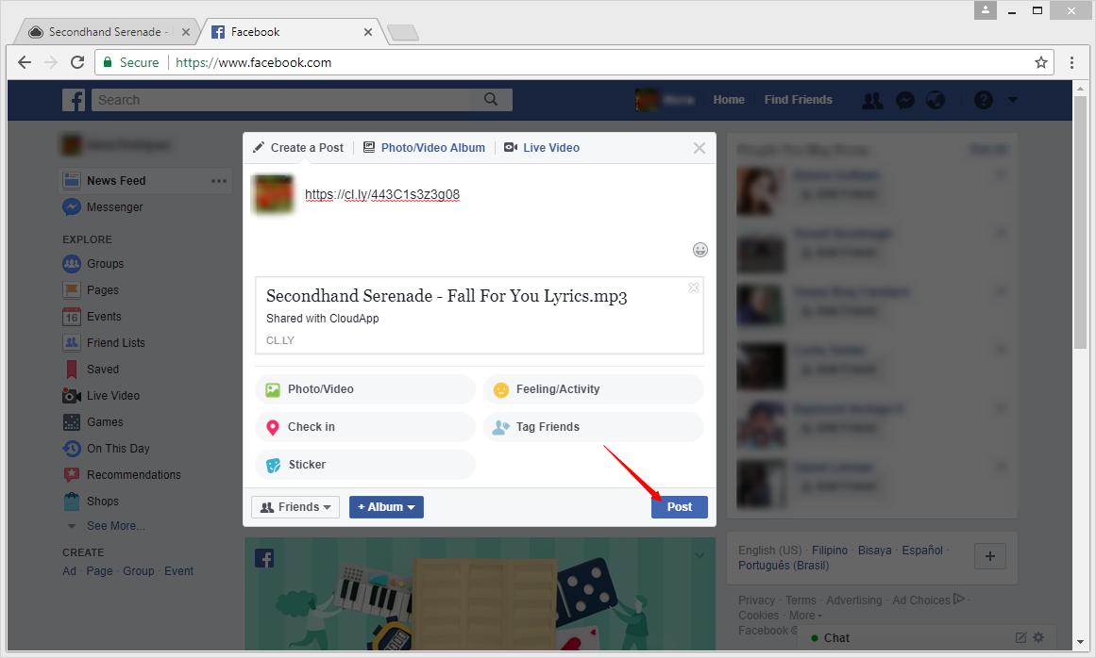Click the browser reload button
The width and height of the screenshot is (1096, 658).
pyautogui.click(x=77, y=62)
